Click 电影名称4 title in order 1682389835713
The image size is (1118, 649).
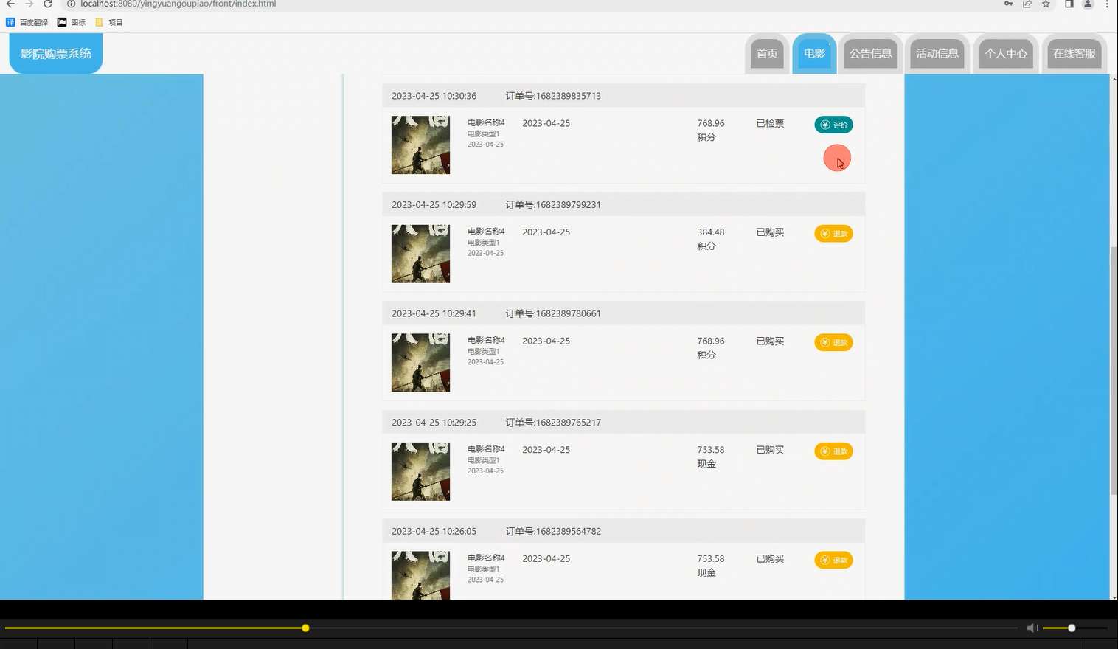486,122
